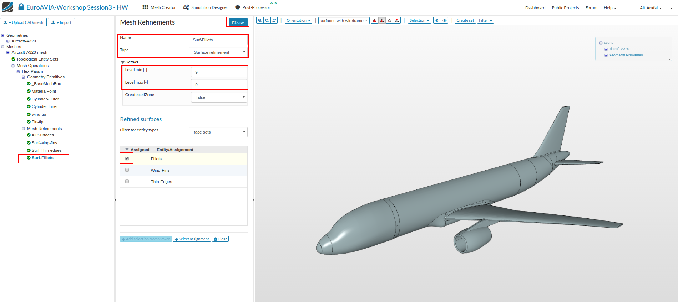Click green check icon beside Topological Entity Sets
The image size is (678, 302).
(x=14, y=59)
